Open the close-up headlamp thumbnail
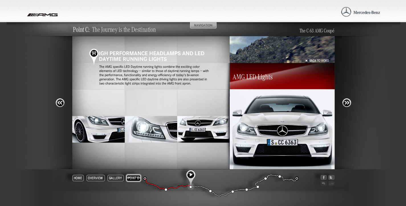 [x=151, y=129]
